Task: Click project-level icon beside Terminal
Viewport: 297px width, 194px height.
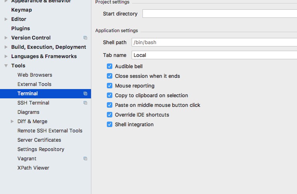Action: click(x=85, y=94)
